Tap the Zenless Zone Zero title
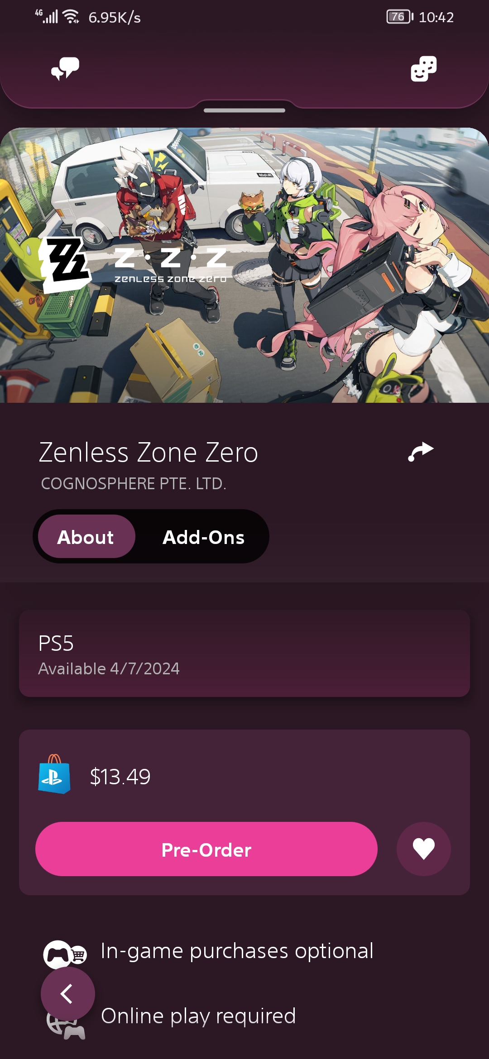The image size is (489, 1059). click(x=148, y=452)
